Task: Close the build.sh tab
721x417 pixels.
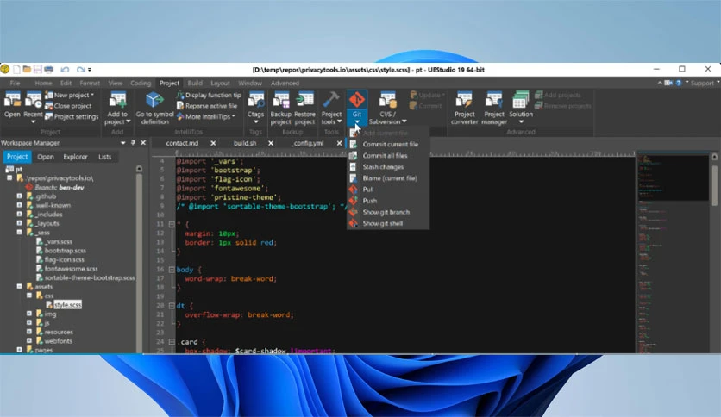Action: [271, 143]
